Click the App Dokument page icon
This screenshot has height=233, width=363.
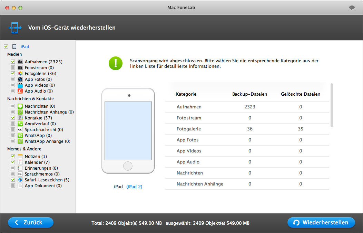click(x=20, y=186)
